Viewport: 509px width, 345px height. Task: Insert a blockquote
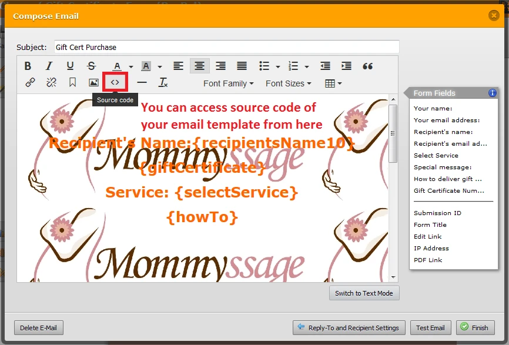368,66
